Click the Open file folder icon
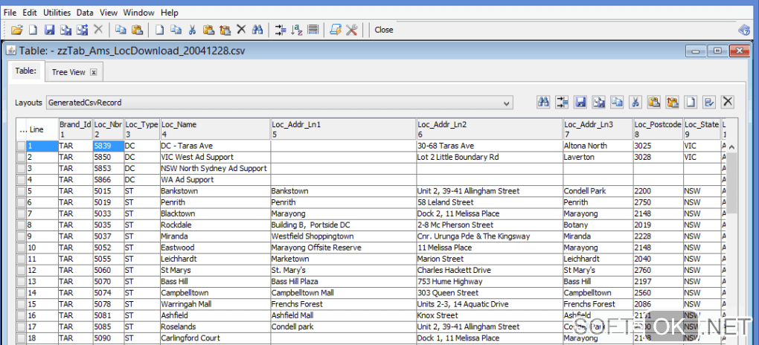The height and width of the screenshot is (345, 759). (17, 30)
